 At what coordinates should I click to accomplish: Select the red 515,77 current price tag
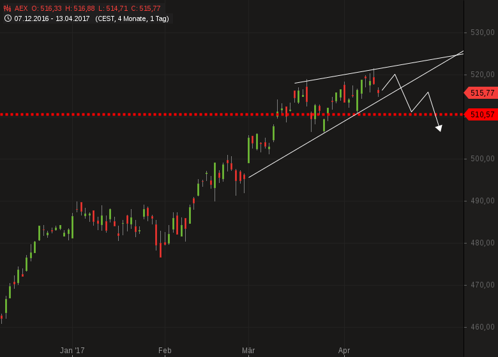[481, 93]
